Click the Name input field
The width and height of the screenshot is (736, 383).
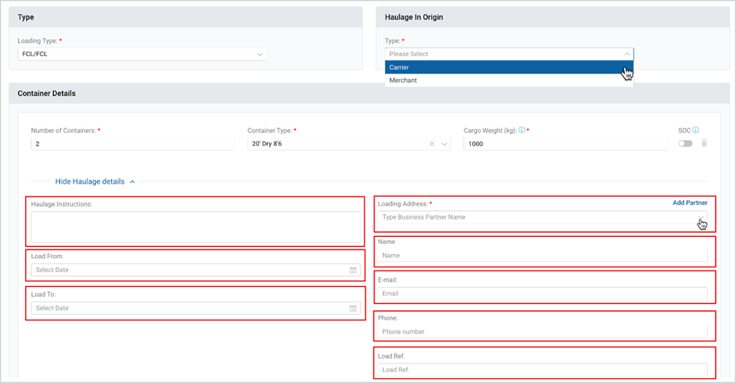pyautogui.click(x=543, y=256)
